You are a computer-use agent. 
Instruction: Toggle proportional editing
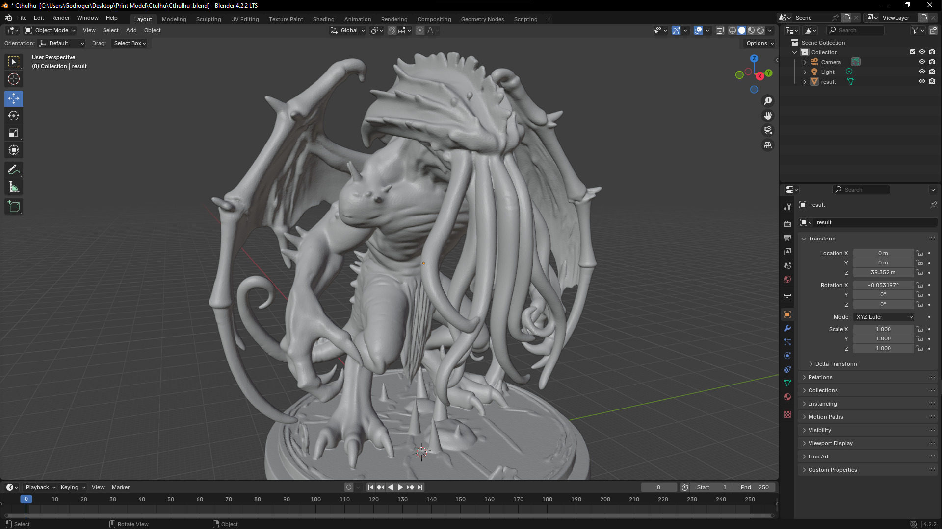(420, 30)
